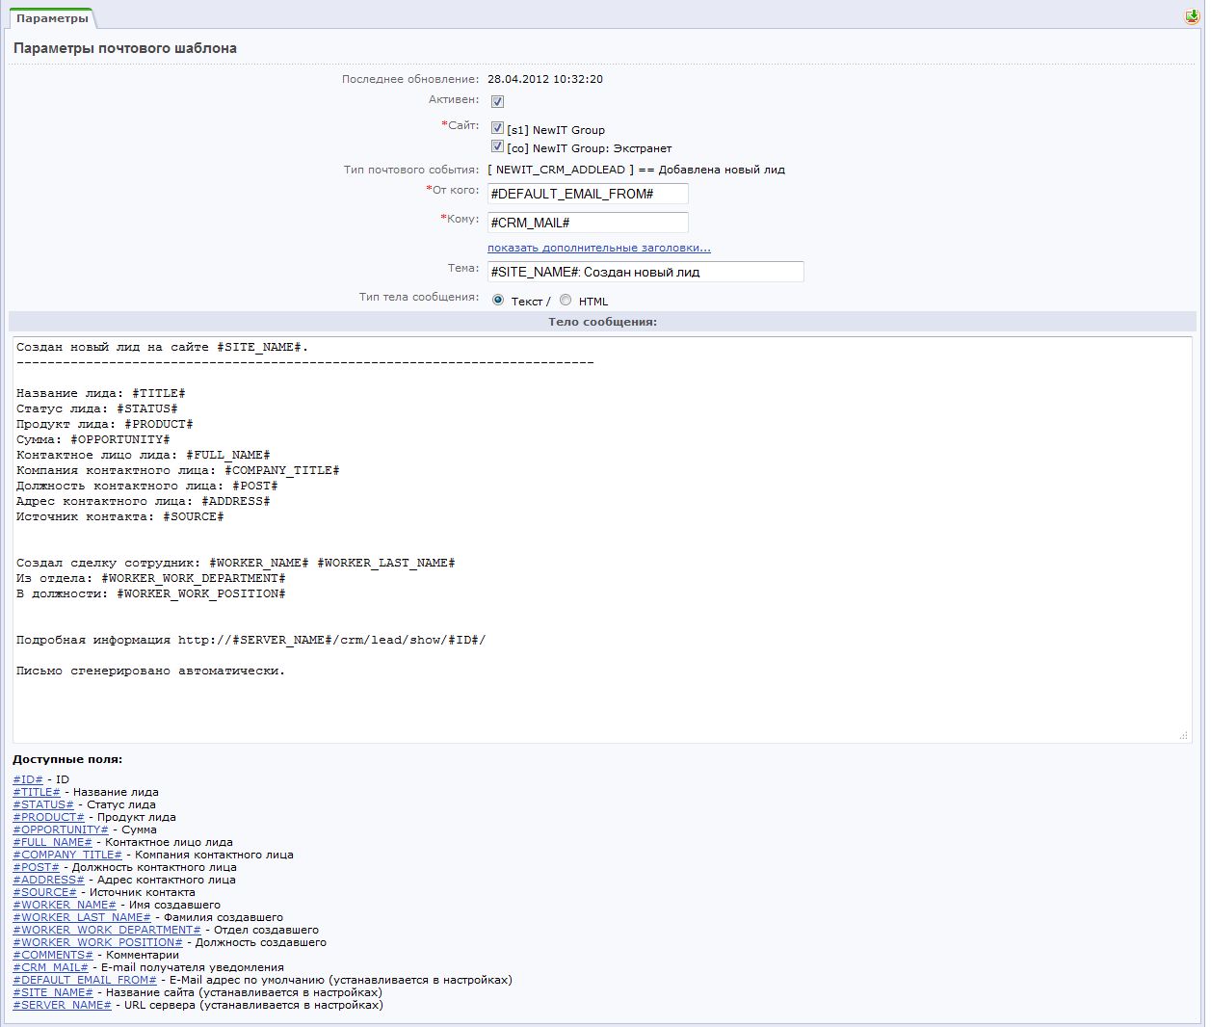Click the #SERVER_NAME# field link

coord(62,1005)
